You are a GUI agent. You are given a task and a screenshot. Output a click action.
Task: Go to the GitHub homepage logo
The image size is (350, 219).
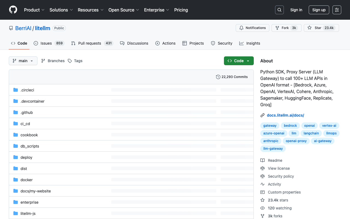13,10
